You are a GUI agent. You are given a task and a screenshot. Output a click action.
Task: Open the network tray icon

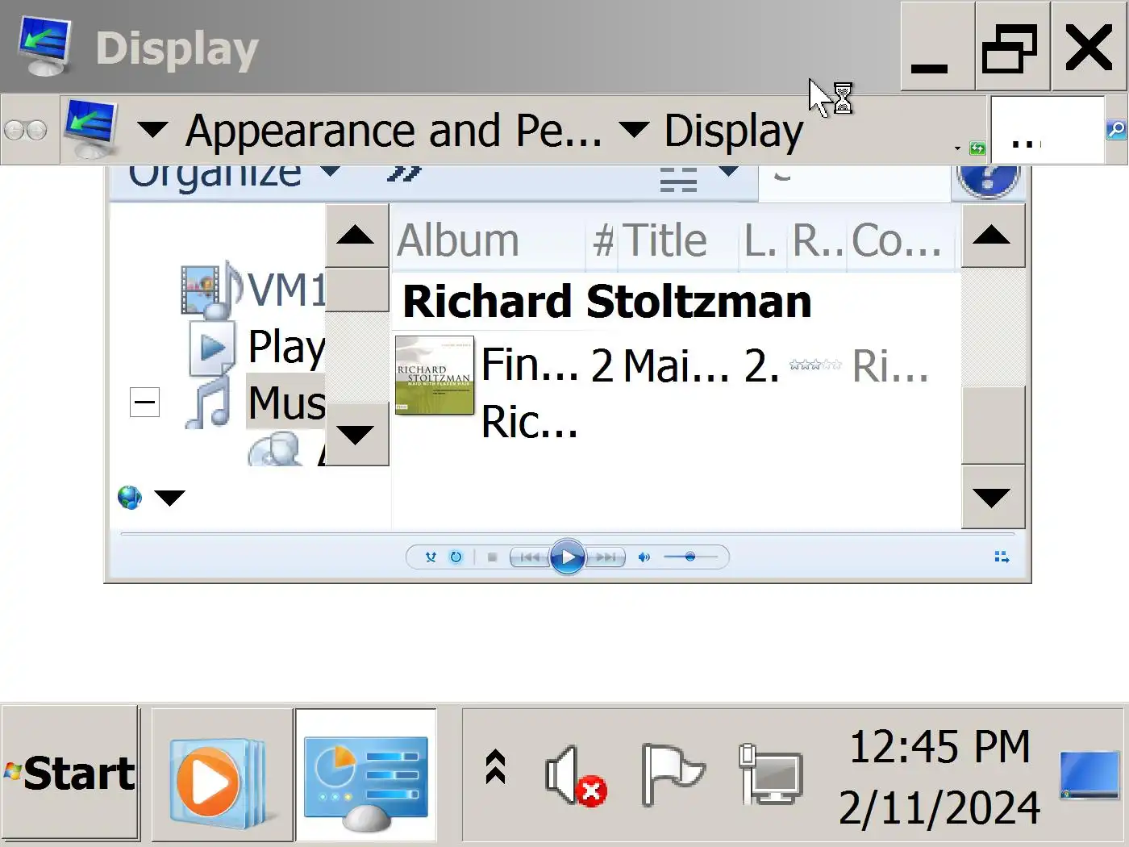tap(771, 775)
